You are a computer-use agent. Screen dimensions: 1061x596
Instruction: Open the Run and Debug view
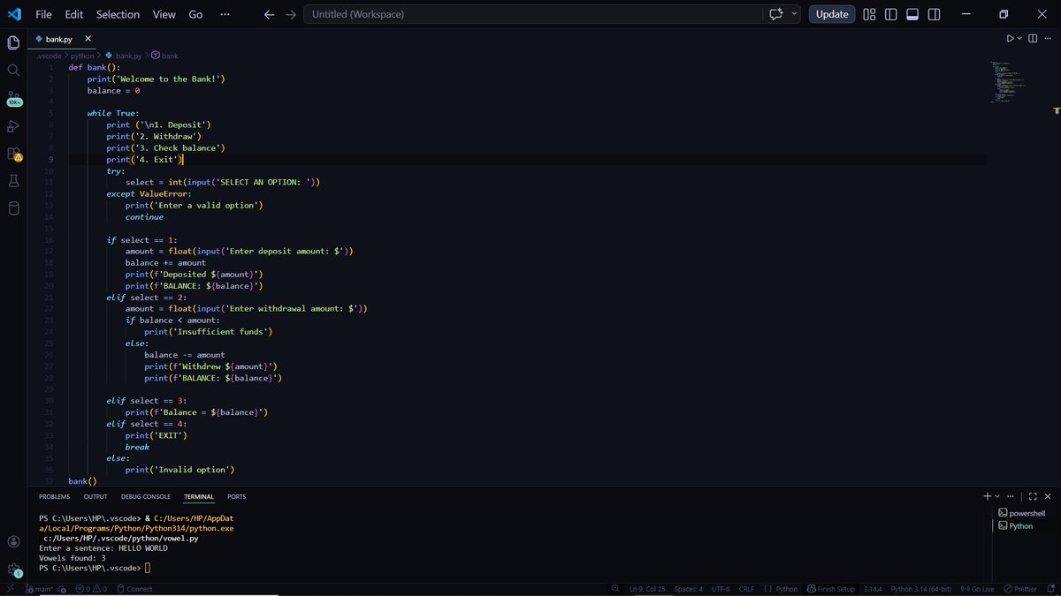coord(13,125)
